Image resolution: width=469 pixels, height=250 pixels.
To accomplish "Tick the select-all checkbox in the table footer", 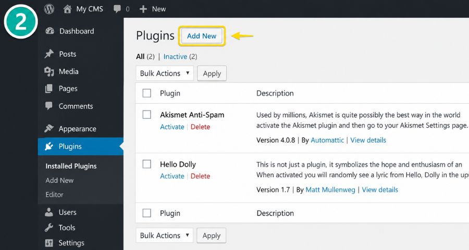I will pyautogui.click(x=146, y=213).
